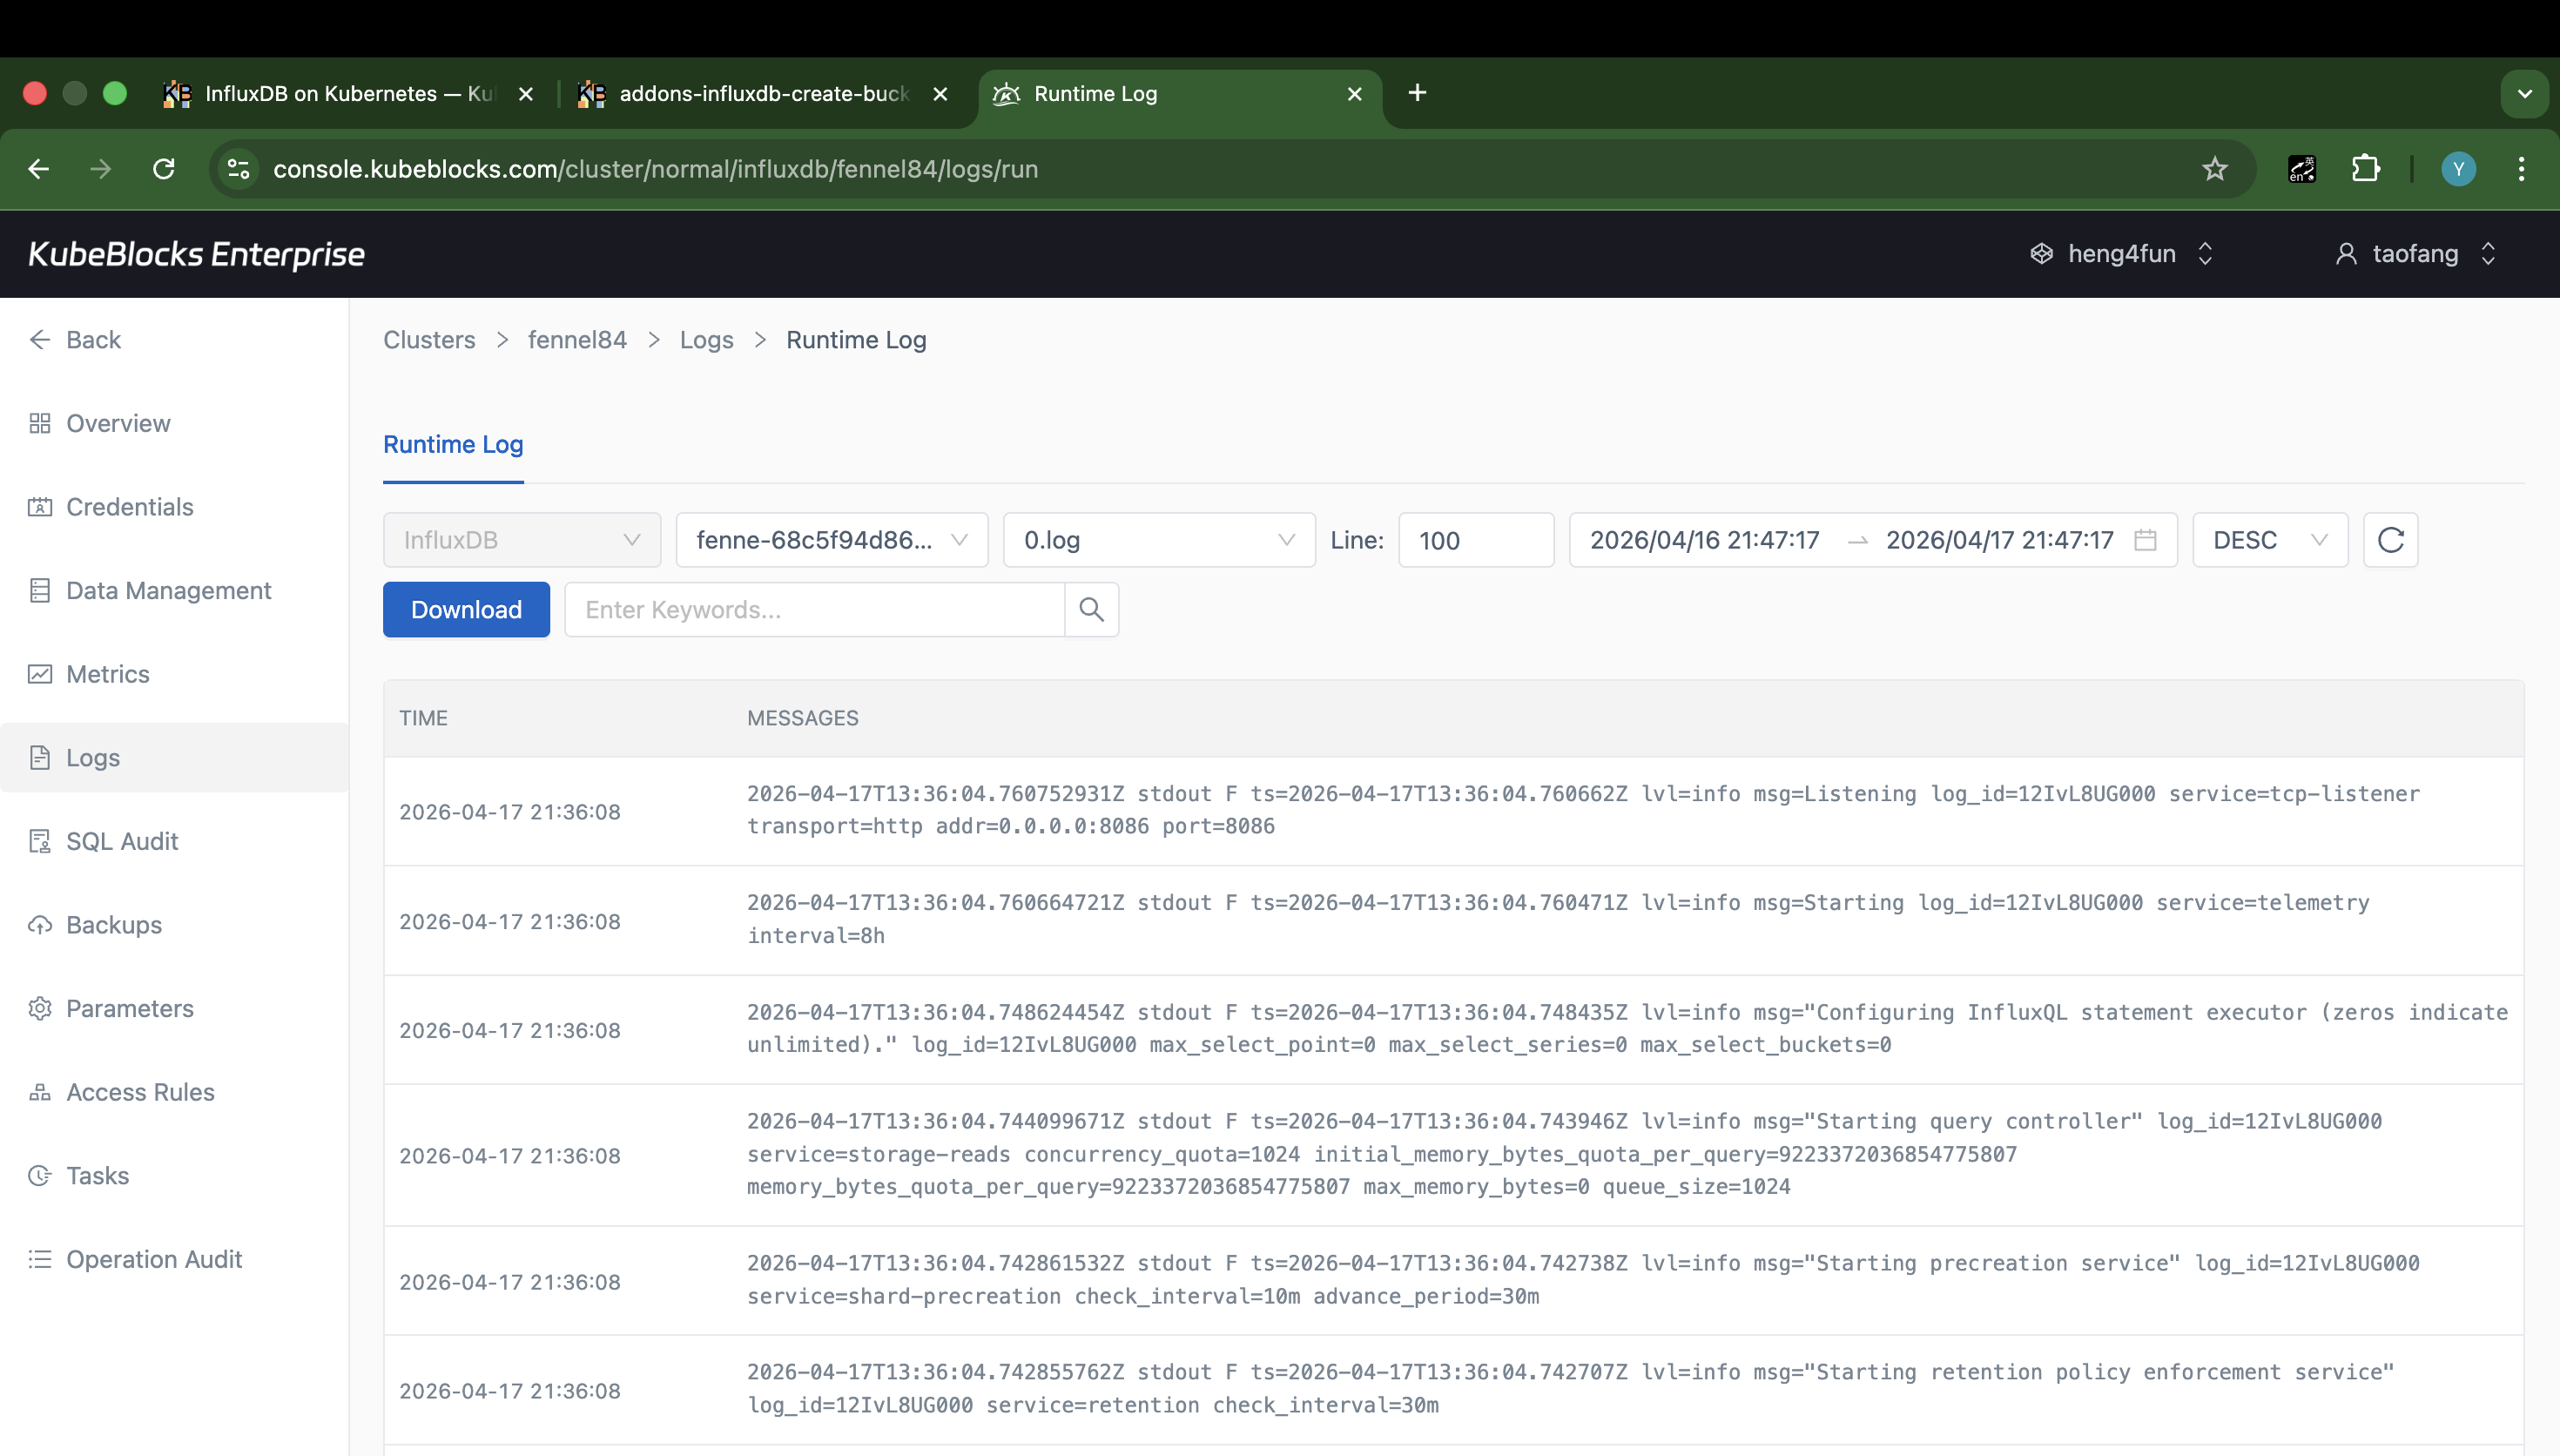Screen dimensions: 2560x1456
Task: Click the end date 2026/04/17 21:47:17
Action: [1999, 540]
